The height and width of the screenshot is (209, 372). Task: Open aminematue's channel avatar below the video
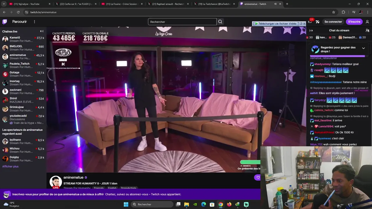[x=56, y=182]
